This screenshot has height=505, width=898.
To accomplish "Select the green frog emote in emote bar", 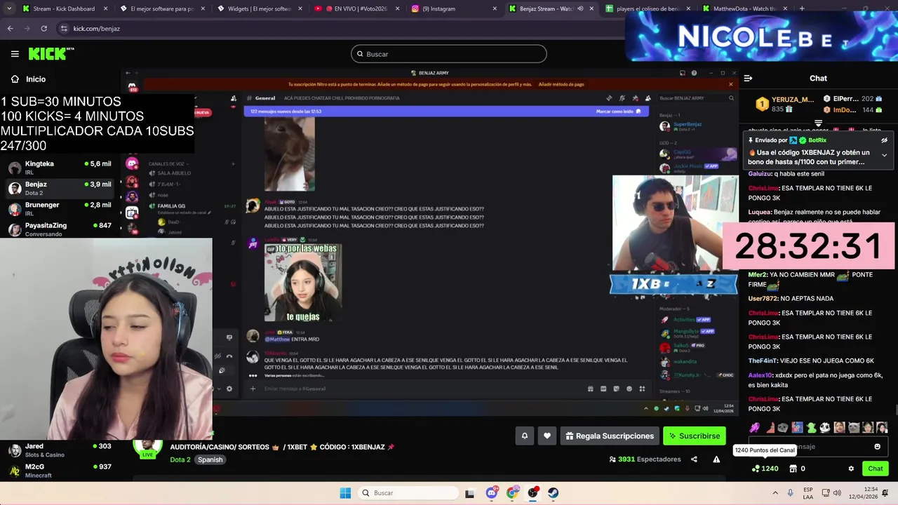I will click(811, 427).
